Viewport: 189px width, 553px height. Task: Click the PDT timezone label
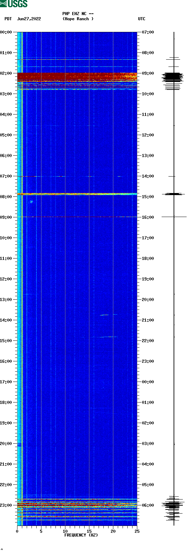(8, 19)
